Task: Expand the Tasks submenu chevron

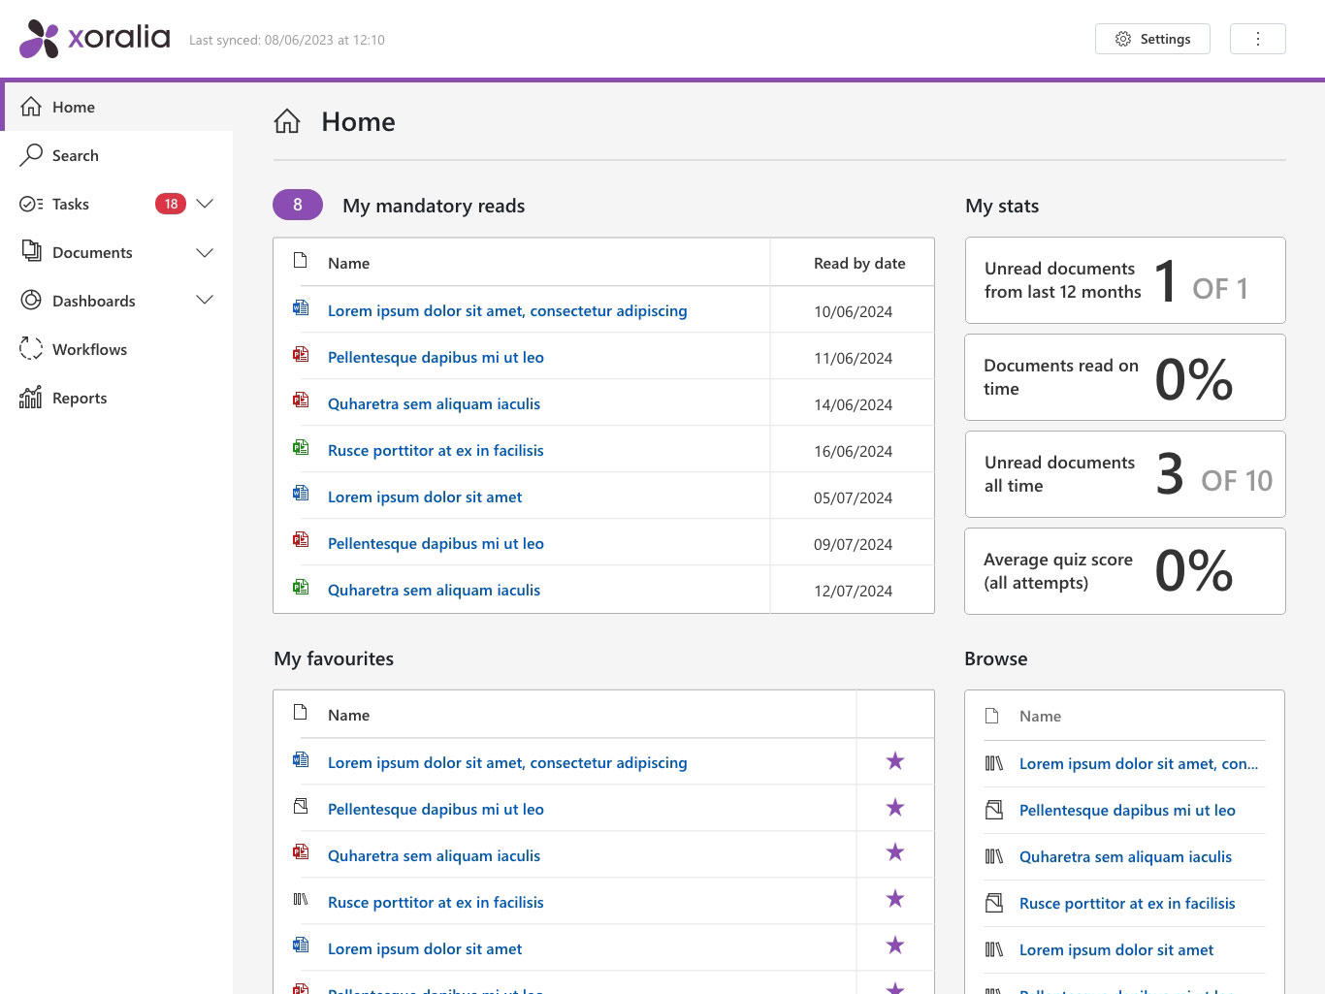Action: (205, 204)
